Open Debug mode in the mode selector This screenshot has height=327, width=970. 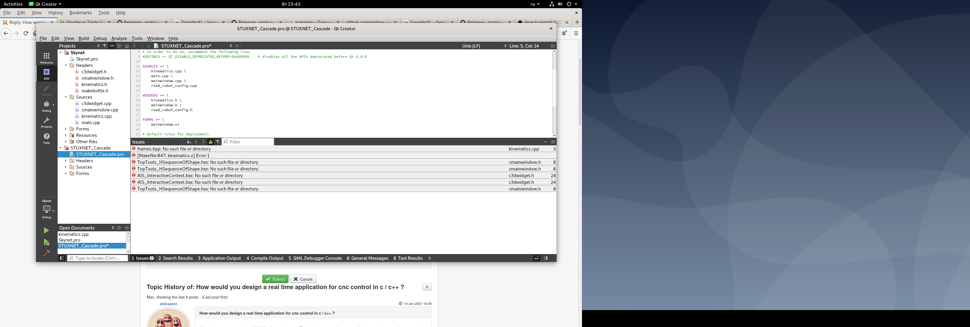point(47,106)
